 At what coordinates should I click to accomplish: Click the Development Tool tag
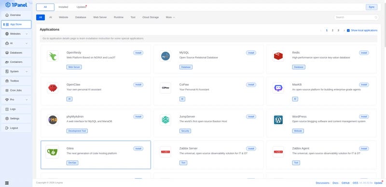[x=77, y=131]
